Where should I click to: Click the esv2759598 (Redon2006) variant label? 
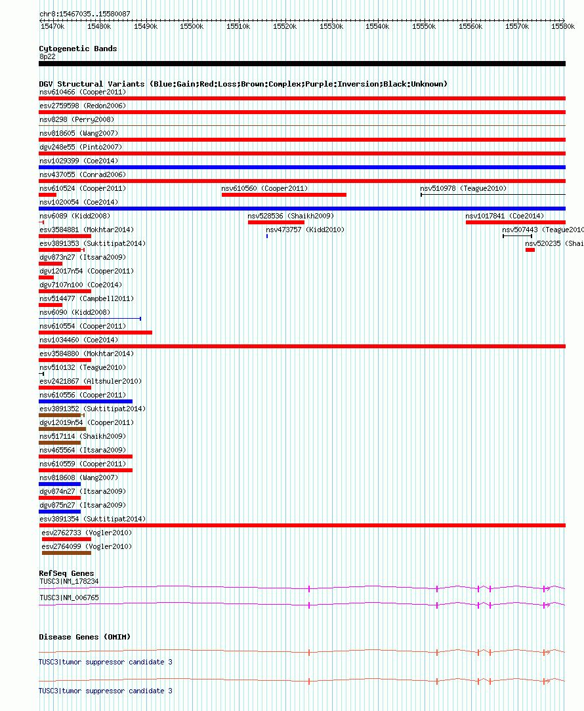[x=83, y=106]
